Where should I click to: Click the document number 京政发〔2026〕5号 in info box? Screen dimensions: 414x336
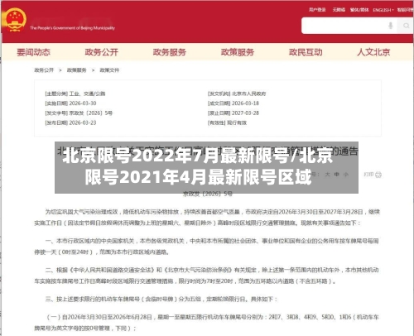[91, 113]
